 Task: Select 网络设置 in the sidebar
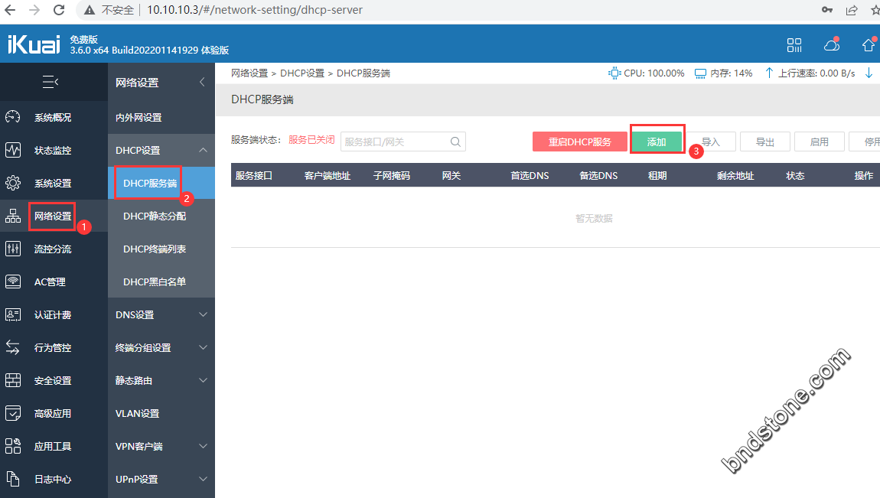[x=53, y=216]
